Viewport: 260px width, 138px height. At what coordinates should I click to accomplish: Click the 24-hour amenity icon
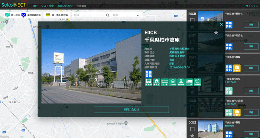197,82
